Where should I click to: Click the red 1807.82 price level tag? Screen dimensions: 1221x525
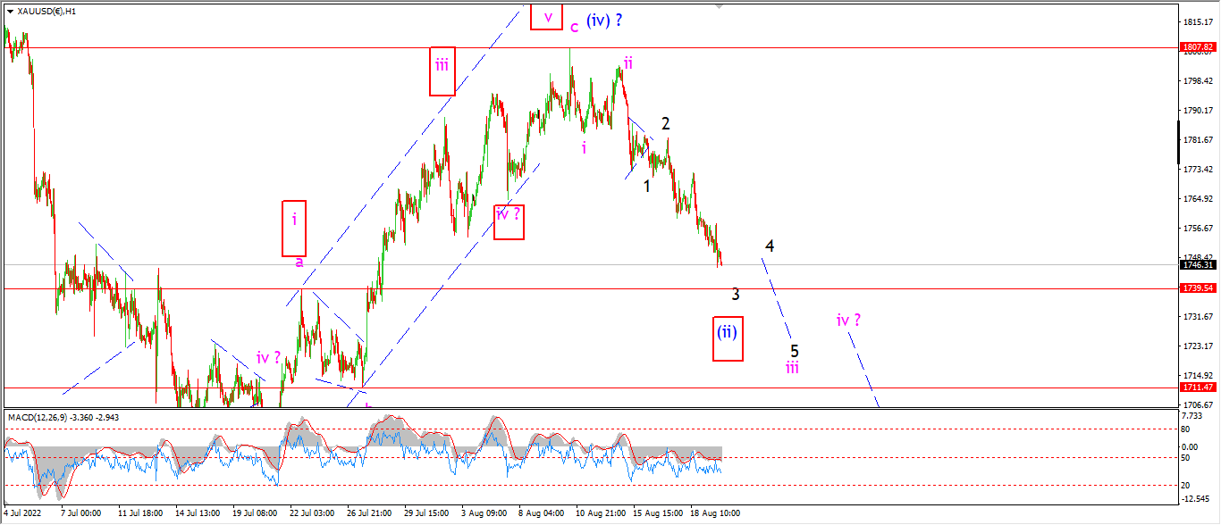click(x=1198, y=46)
